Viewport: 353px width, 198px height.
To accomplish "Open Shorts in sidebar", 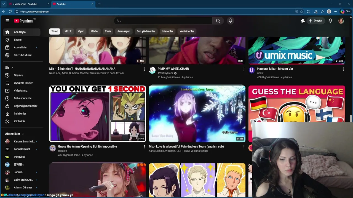I will click(22, 40).
